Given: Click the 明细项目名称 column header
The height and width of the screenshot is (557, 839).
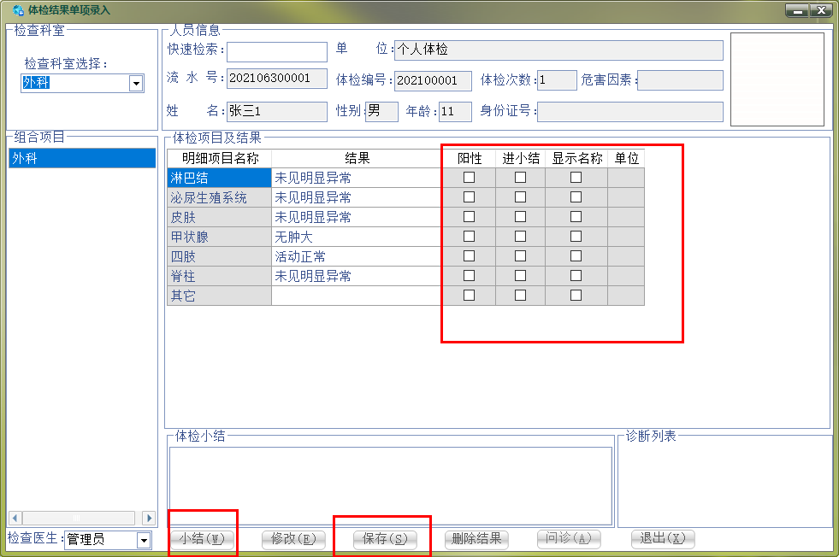Looking at the screenshot, I should [220, 158].
